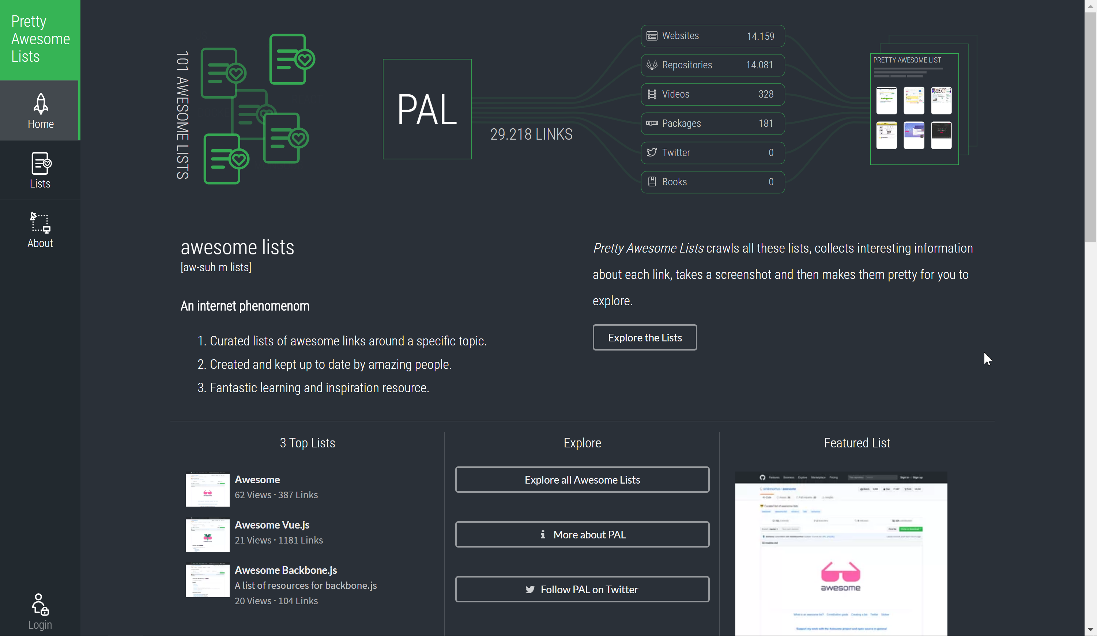Click the Twitter bird icon on Follow button
1097x636 pixels.
tap(530, 590)
